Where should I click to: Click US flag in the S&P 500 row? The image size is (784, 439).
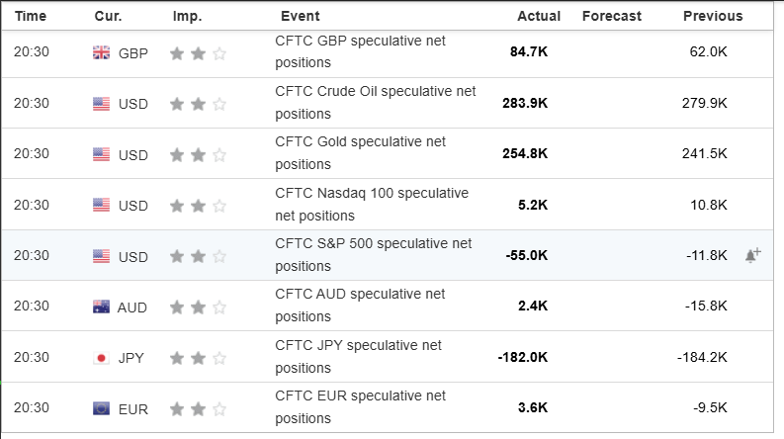[101, 256]
